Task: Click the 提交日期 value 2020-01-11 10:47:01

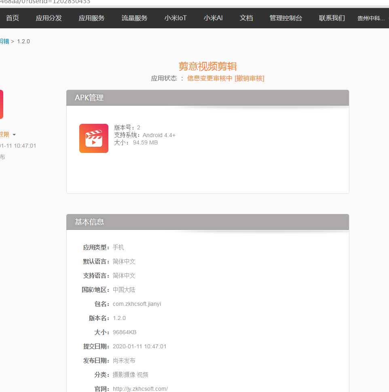Action: [x=140, y=346]
